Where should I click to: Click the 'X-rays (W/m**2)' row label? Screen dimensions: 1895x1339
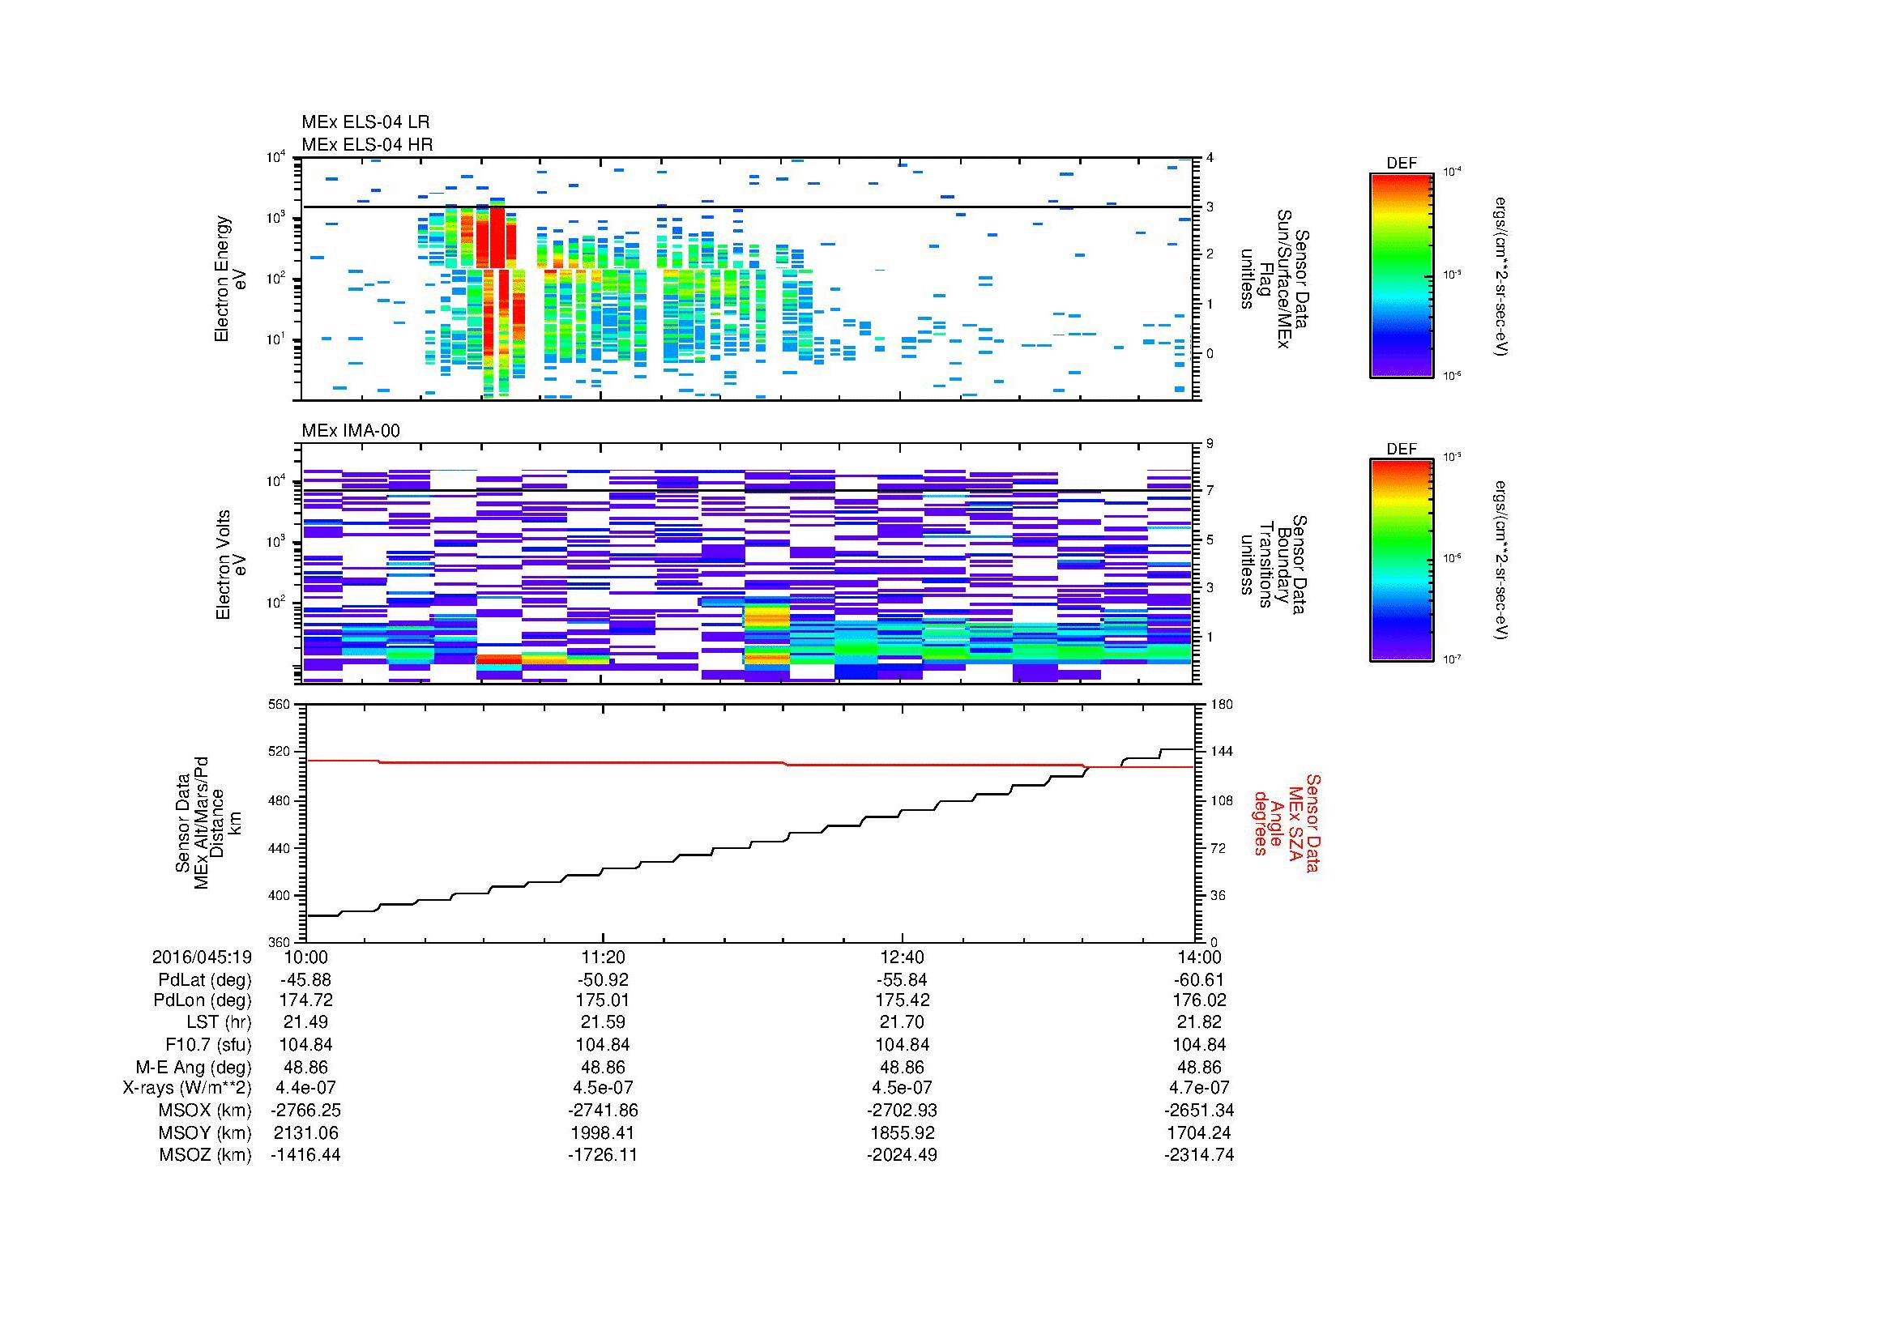click(x=187, y=1088)
